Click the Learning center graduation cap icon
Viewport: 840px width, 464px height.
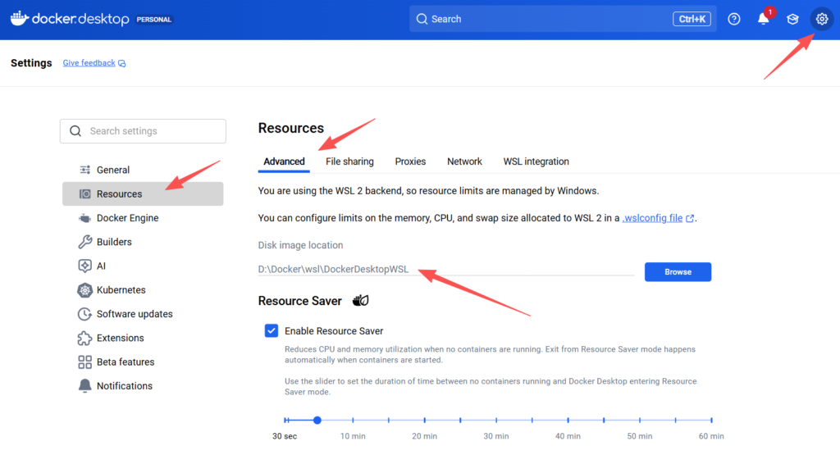pos(792,19)
